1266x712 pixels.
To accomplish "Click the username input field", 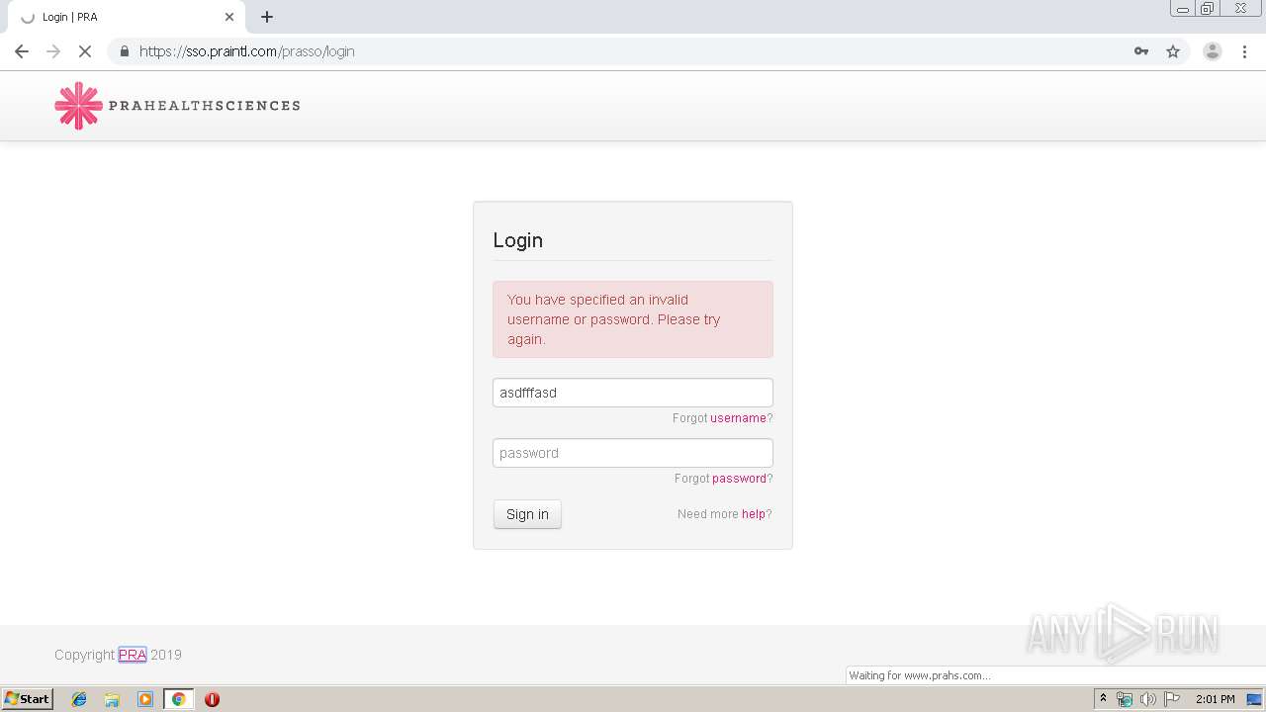I will pos(633,393).
